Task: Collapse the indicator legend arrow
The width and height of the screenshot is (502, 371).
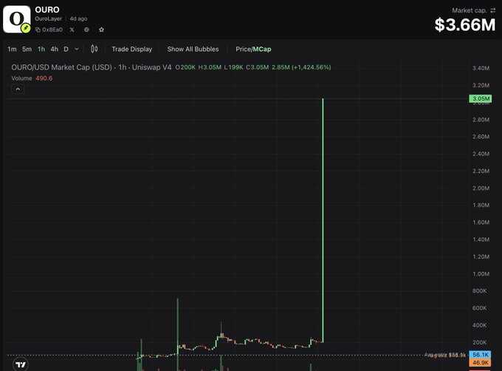Action: 18,89
